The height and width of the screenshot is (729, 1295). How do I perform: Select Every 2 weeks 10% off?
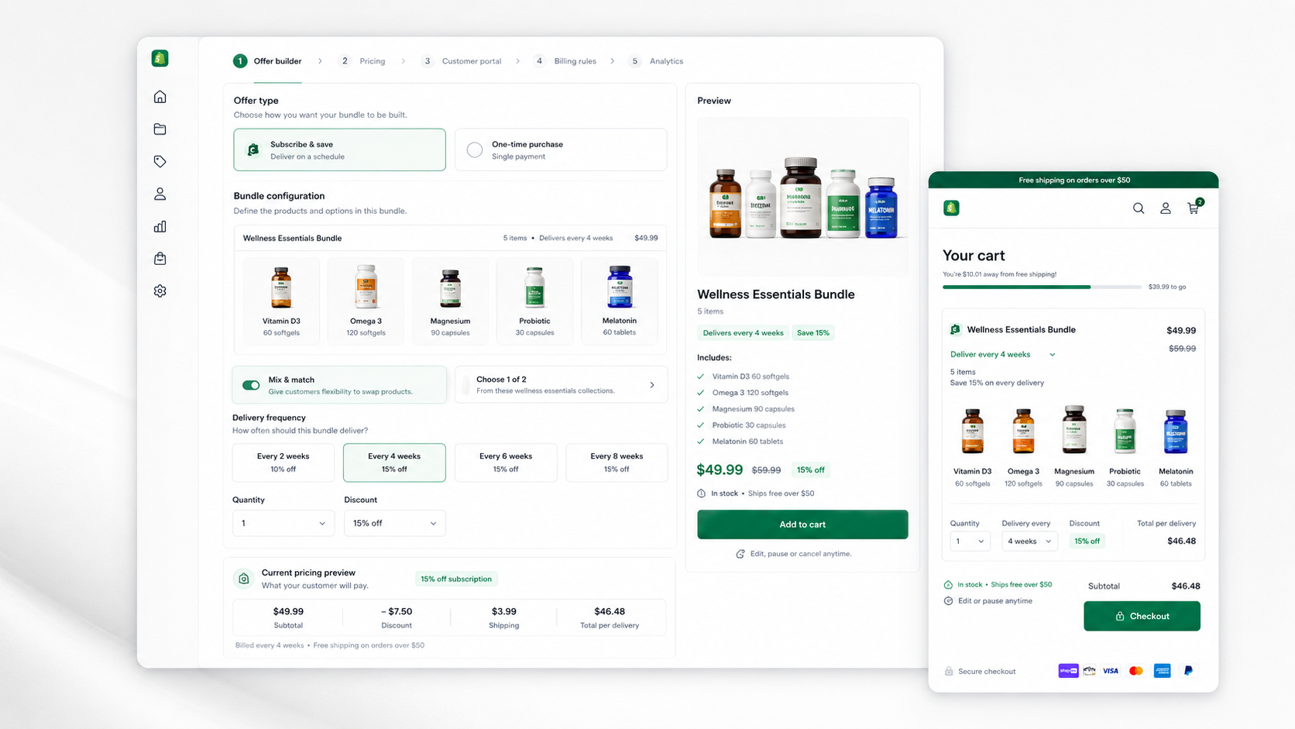pyautogui.click(x=283, y=463)
